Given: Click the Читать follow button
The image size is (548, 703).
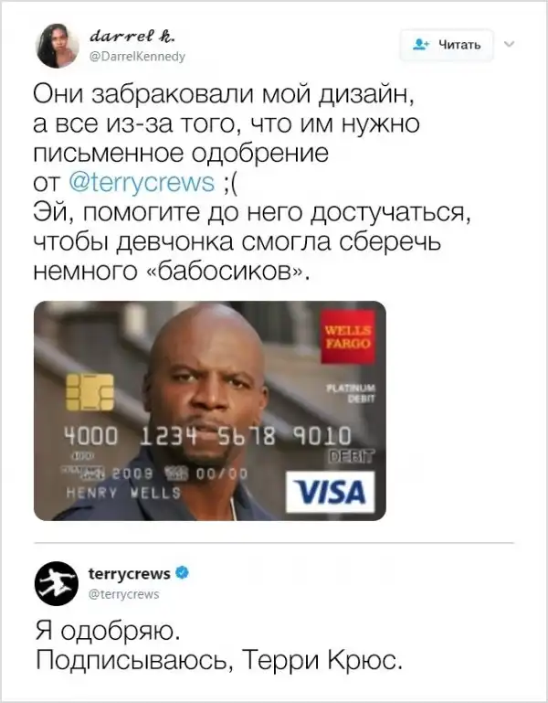Looking at the screenshot, I should point(447,45).
